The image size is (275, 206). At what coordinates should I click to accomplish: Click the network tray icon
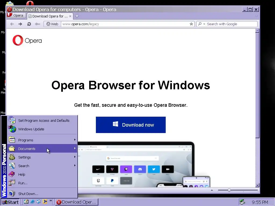(243, 202)
